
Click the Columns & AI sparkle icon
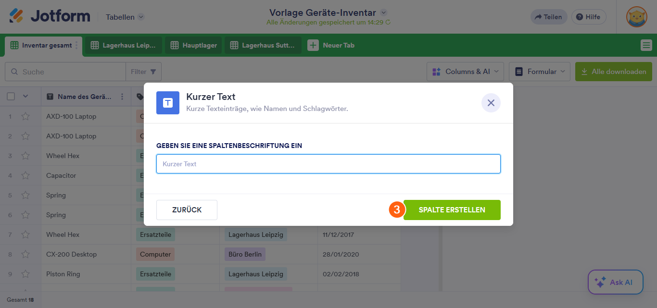[x=437, y=71]
